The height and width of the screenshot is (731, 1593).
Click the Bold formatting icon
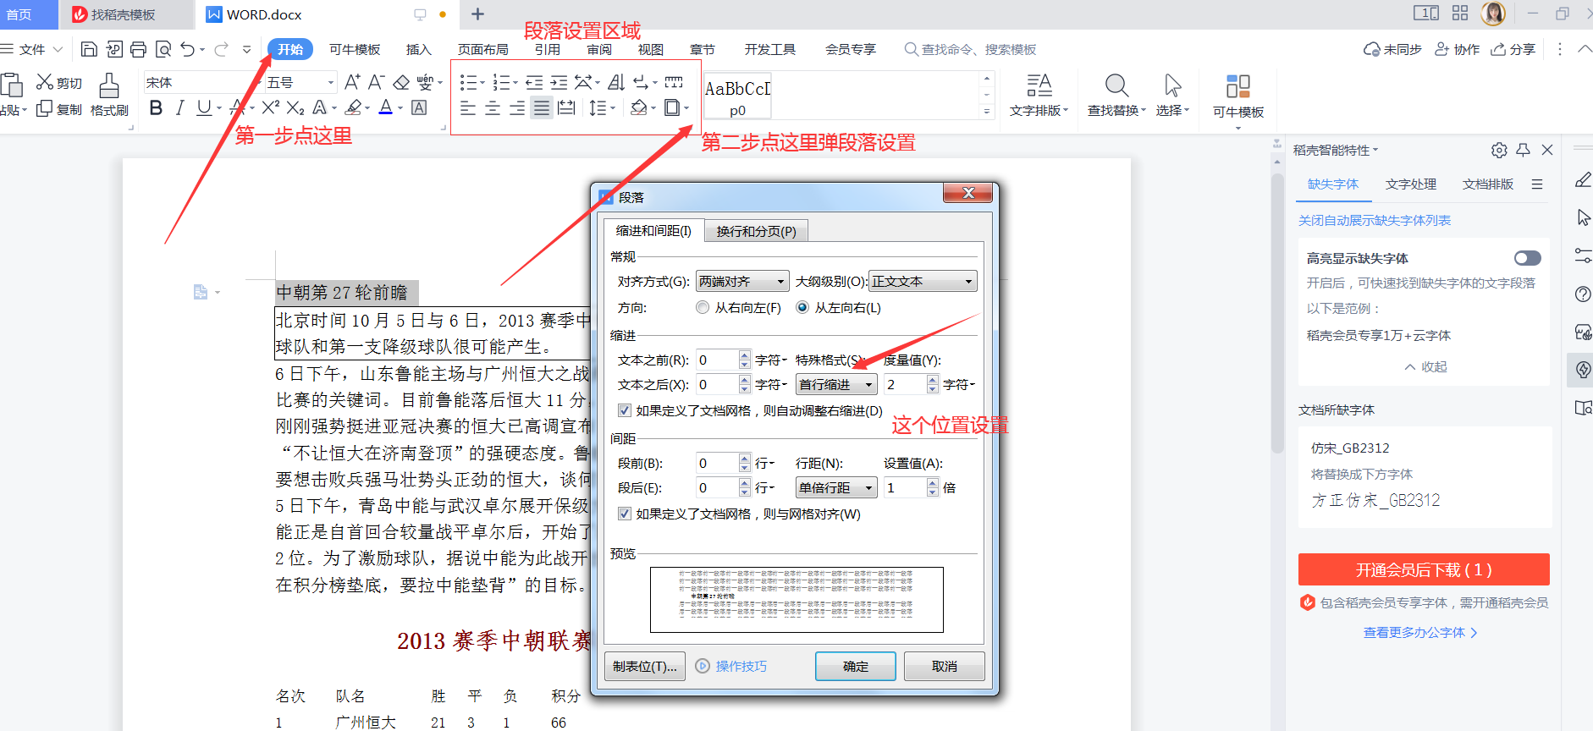[x=156, y=107]
